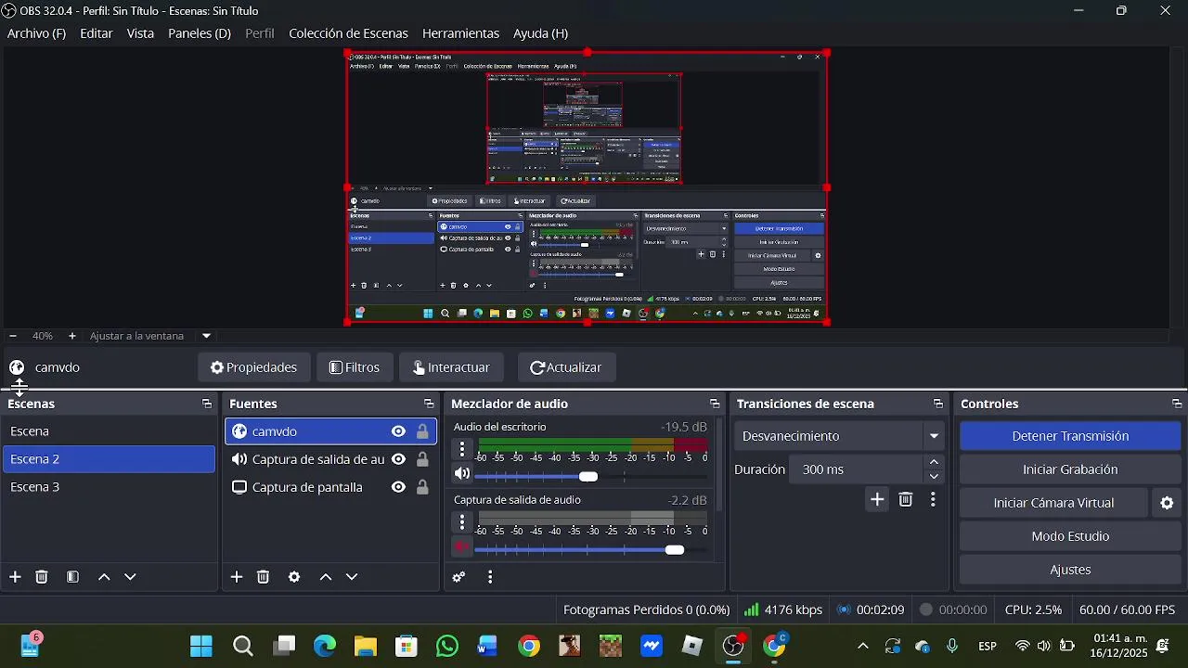Screen dimensions: 1188x668
Task: Hide the camvdo source with eye icon
Action: [x=398, y=431]
